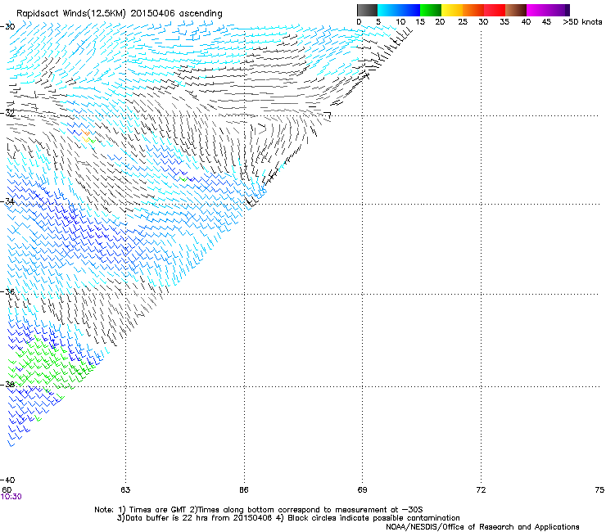Click the purple '10:30' time label
The width and height of the screenshot is (606, 532).
pos(11,497)
